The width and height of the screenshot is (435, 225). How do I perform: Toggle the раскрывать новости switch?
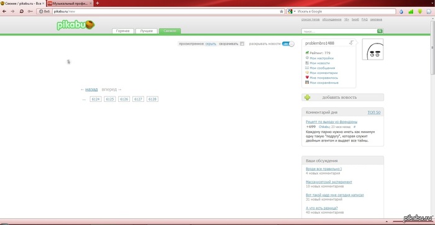(288, 44)
